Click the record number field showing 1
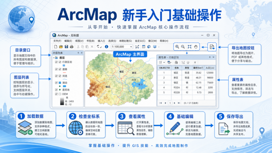Screen dimensions: 272x153 point(170,103)
